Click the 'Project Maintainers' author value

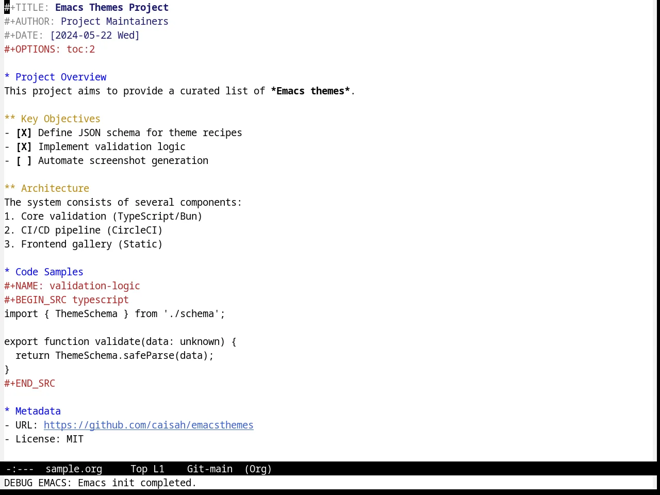pos(114,22)
